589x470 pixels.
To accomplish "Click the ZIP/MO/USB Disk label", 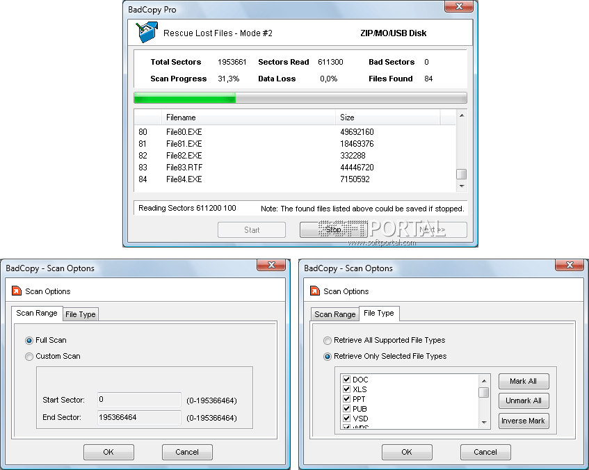I will pyautogui.click(x=394, y=33).
